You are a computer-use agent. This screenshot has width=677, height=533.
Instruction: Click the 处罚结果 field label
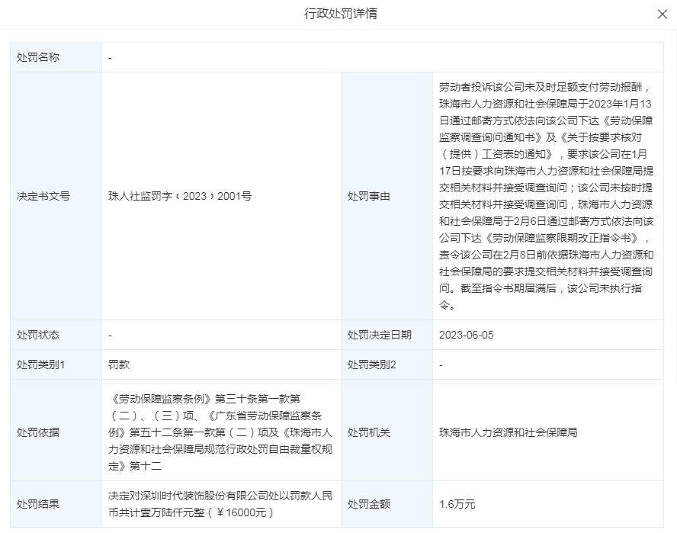click(x=38, y=504)
